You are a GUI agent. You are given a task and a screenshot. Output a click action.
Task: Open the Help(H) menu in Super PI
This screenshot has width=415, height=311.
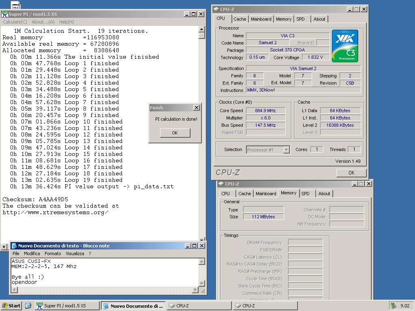[66, 22]
